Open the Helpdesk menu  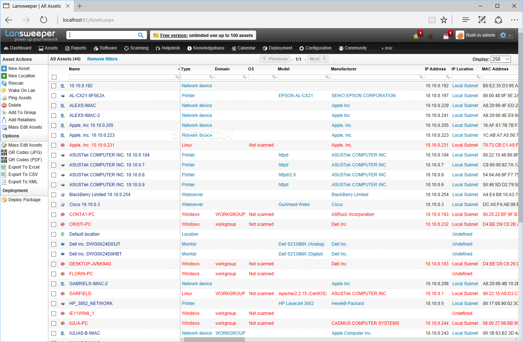(x=168, y=48)
